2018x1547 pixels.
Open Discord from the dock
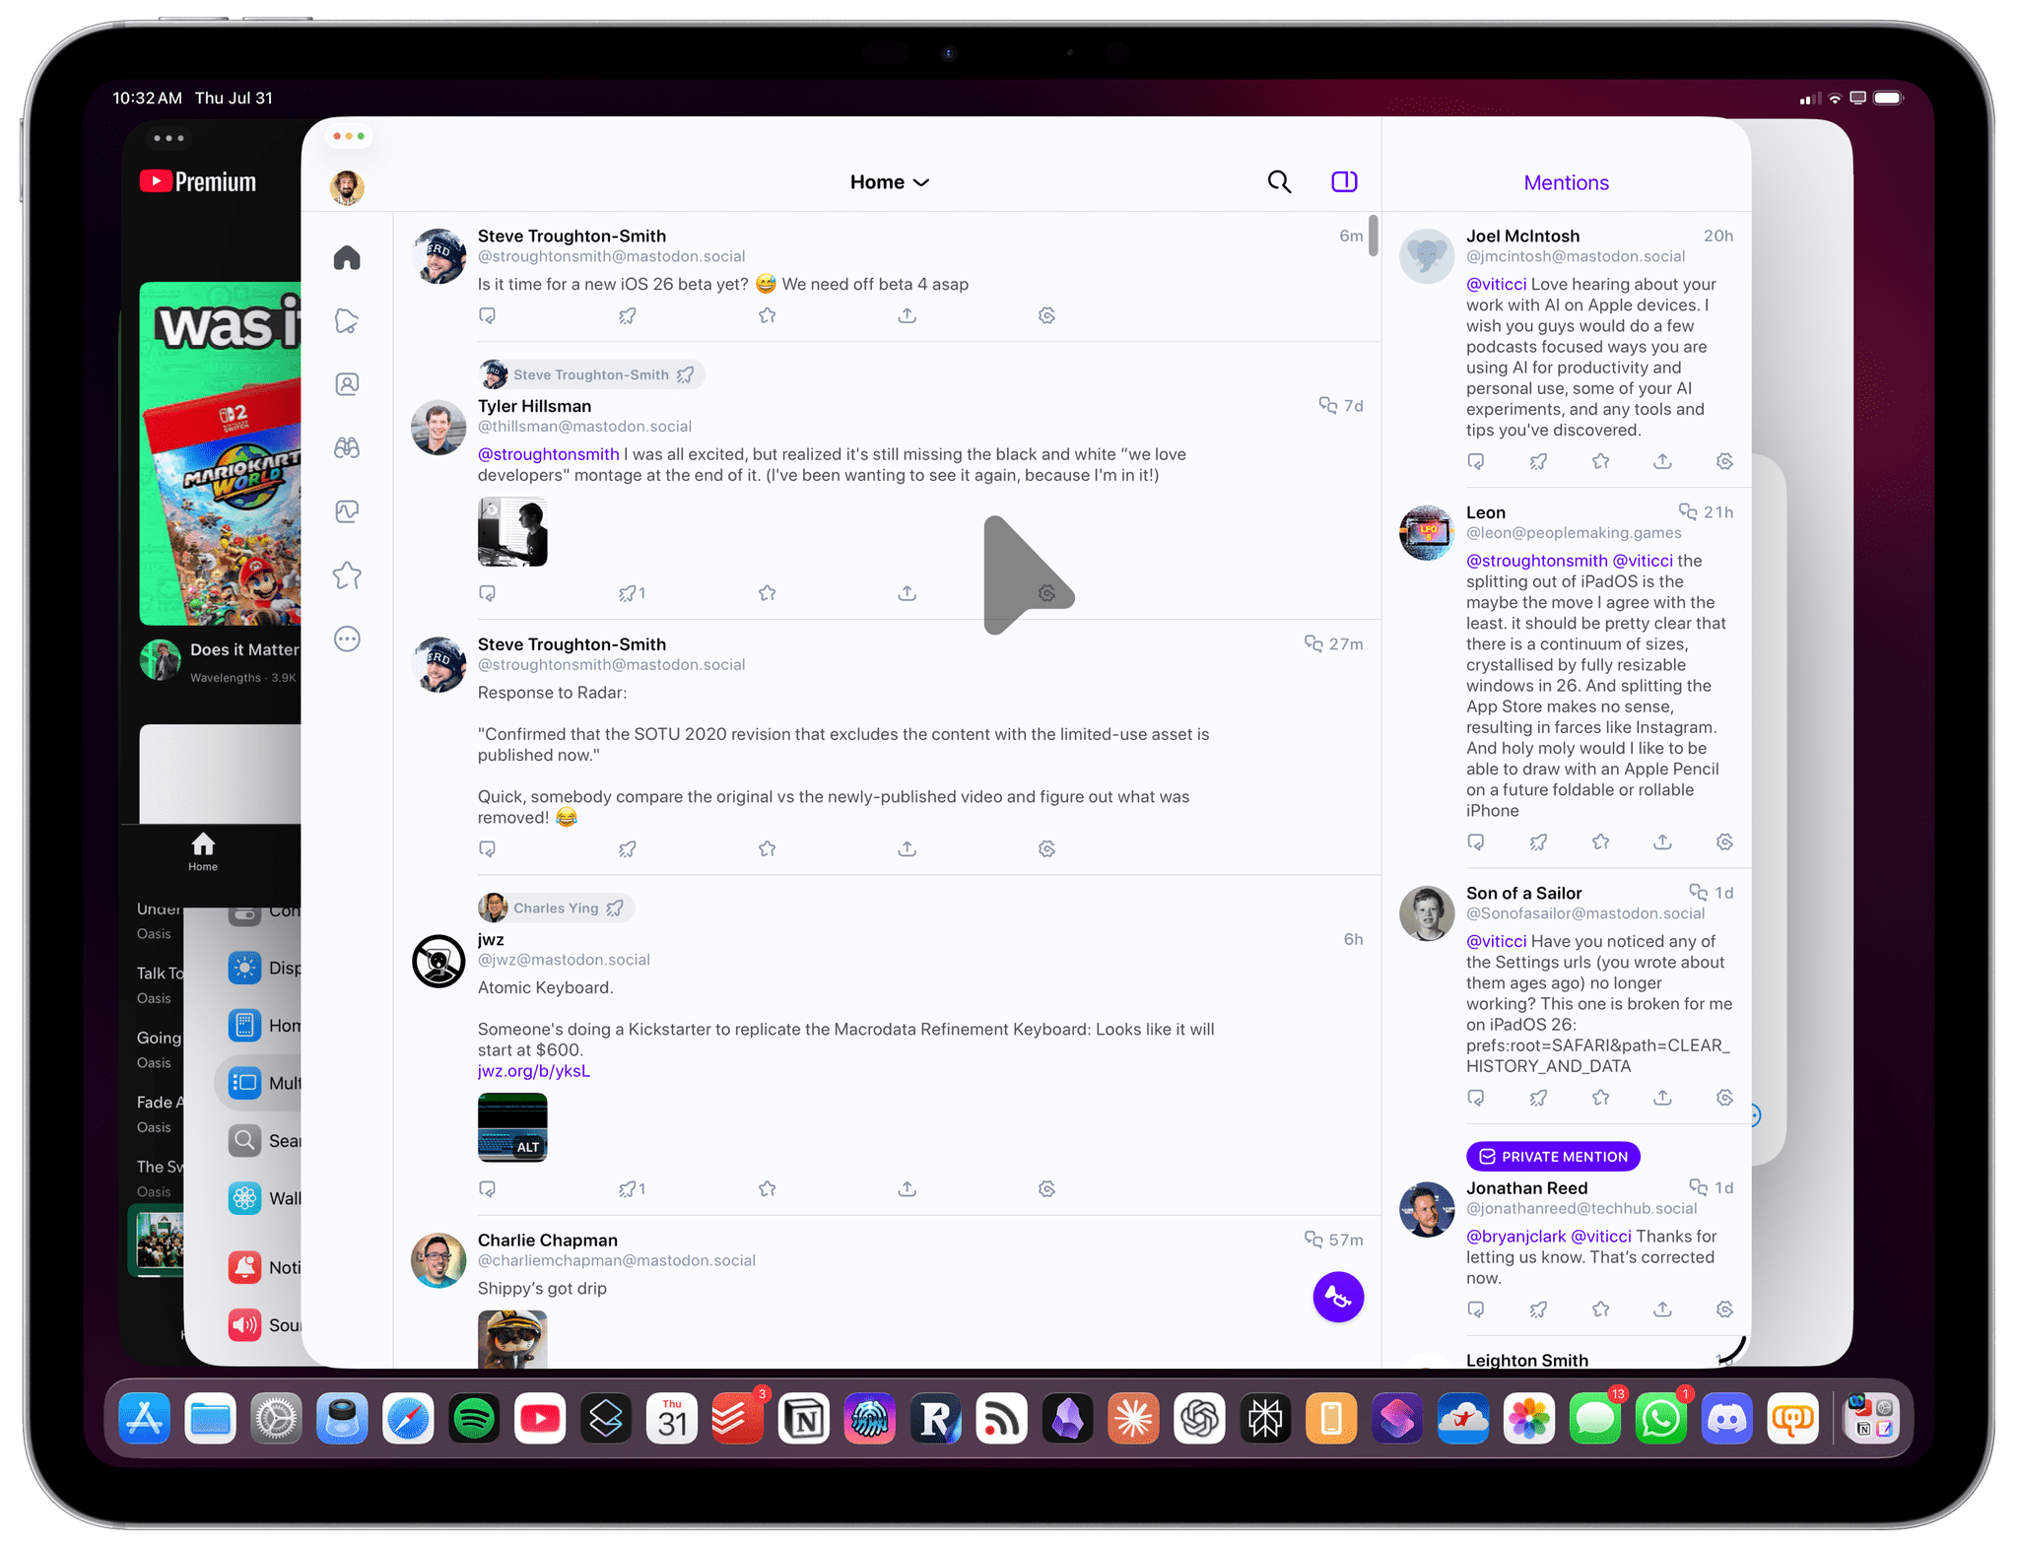pyautogui.click(x=1727, y=1419)
